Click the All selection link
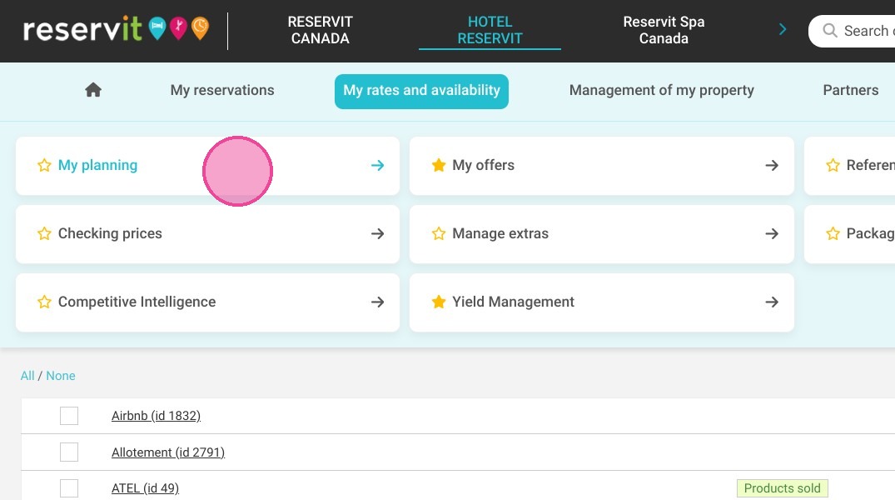 tap(27, 376)
